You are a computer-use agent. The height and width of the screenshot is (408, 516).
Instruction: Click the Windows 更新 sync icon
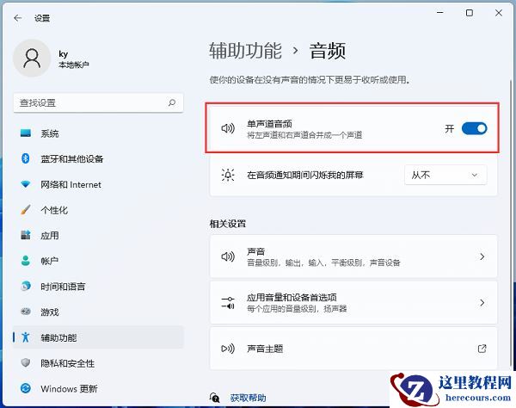coord(26,388)
